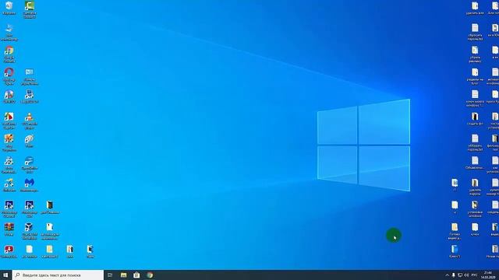Click the microphone tray icon

[454, 275]
